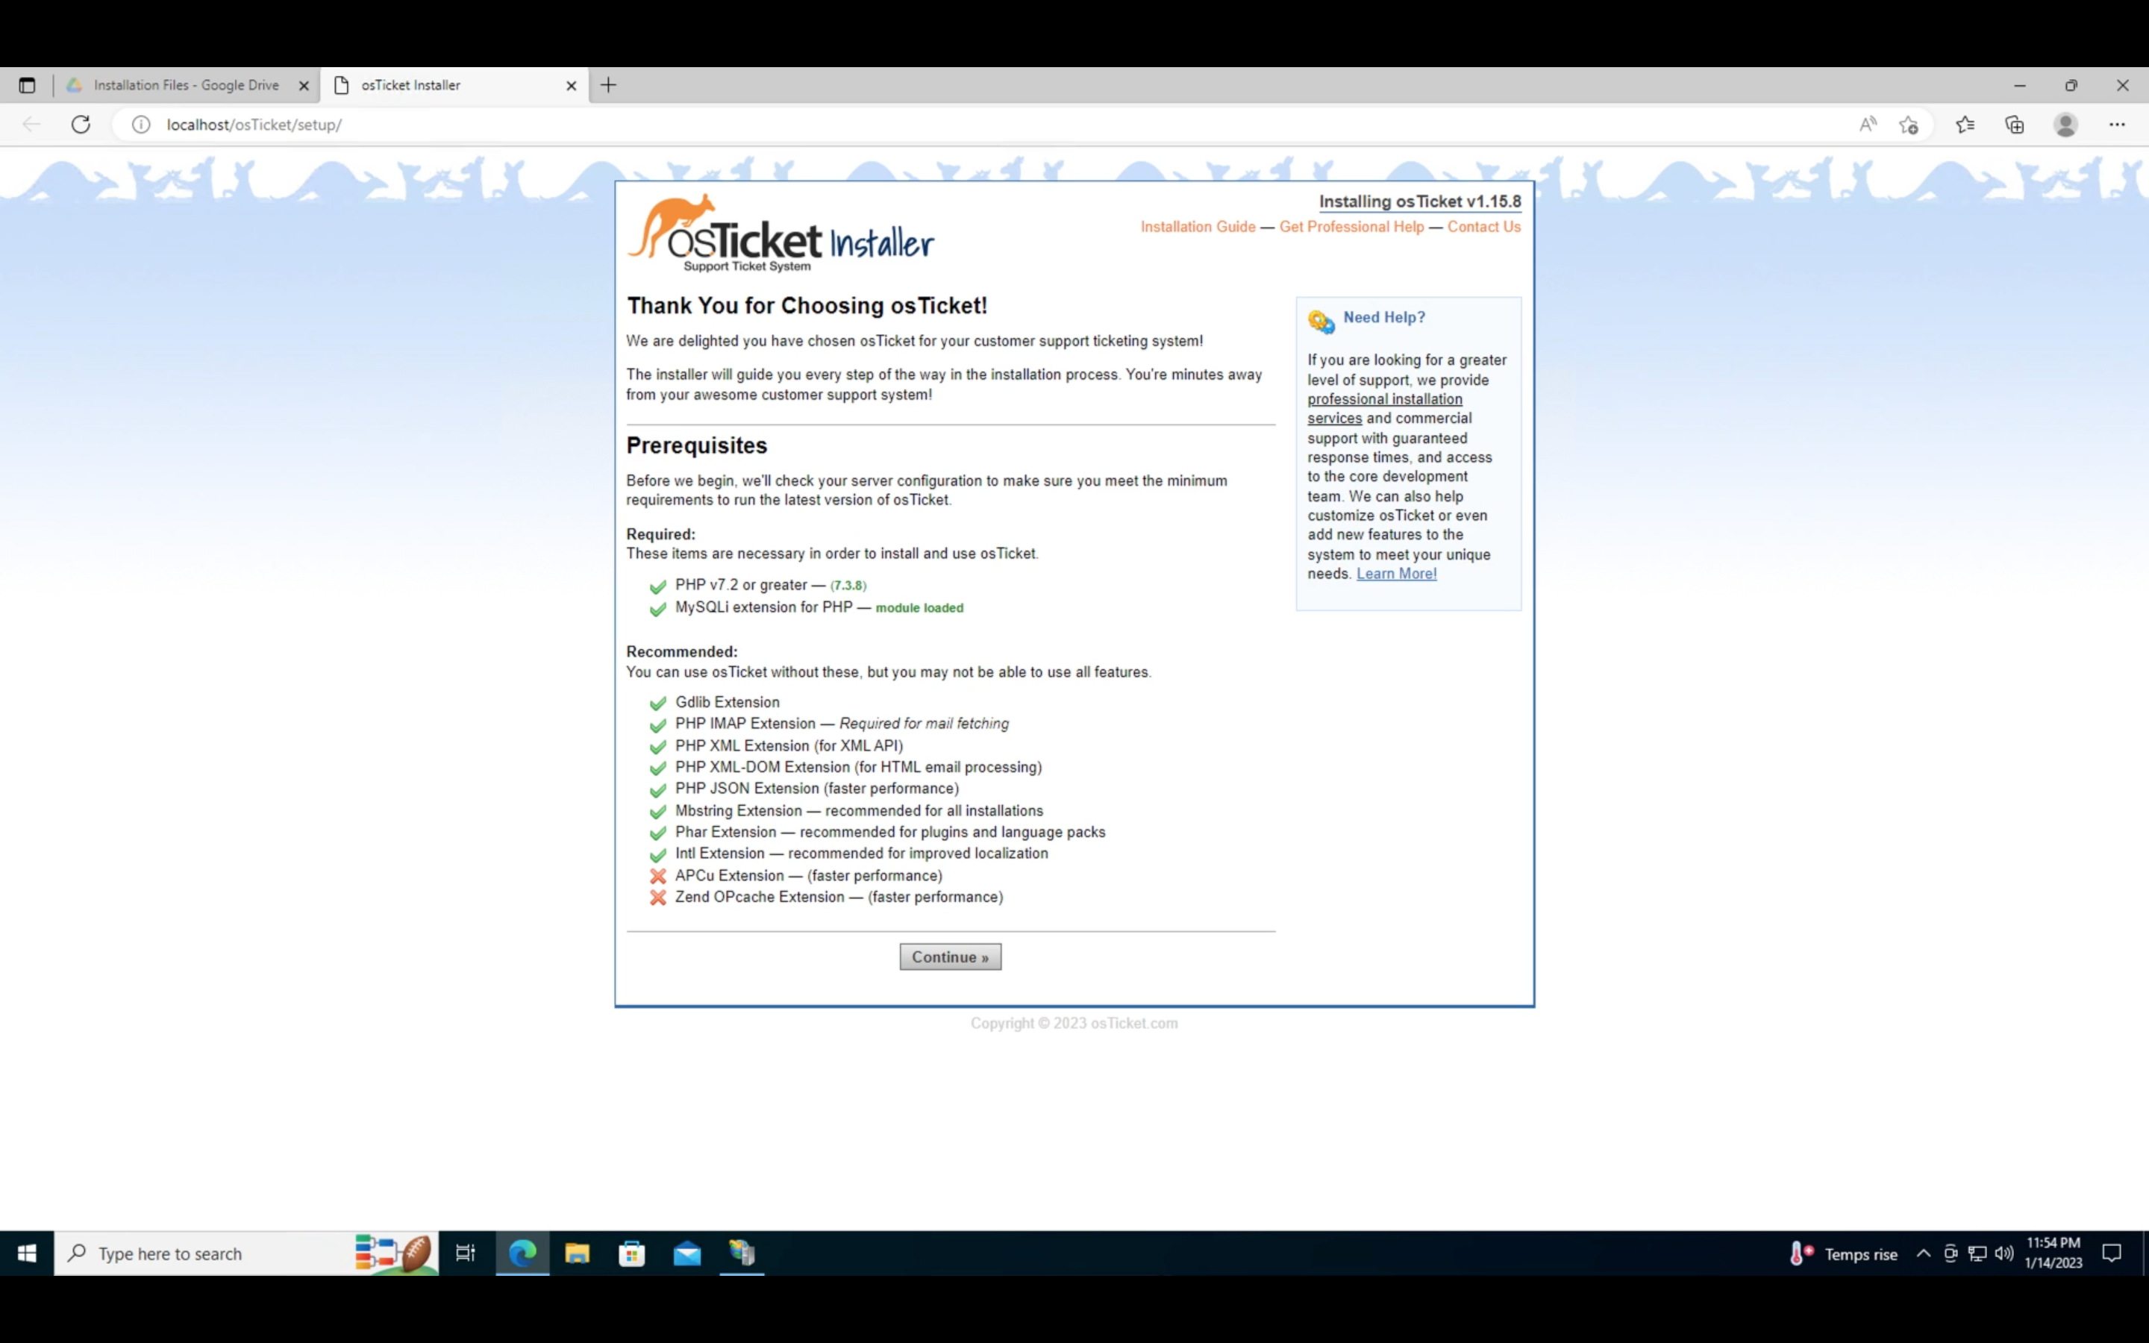
Task: Open the Installation Guide link
Action: click(1196, 227)
